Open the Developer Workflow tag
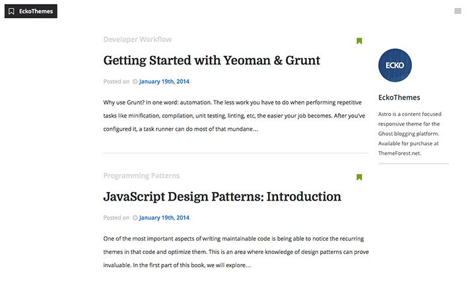Screen dimensions: 472x285 [137, 40]
